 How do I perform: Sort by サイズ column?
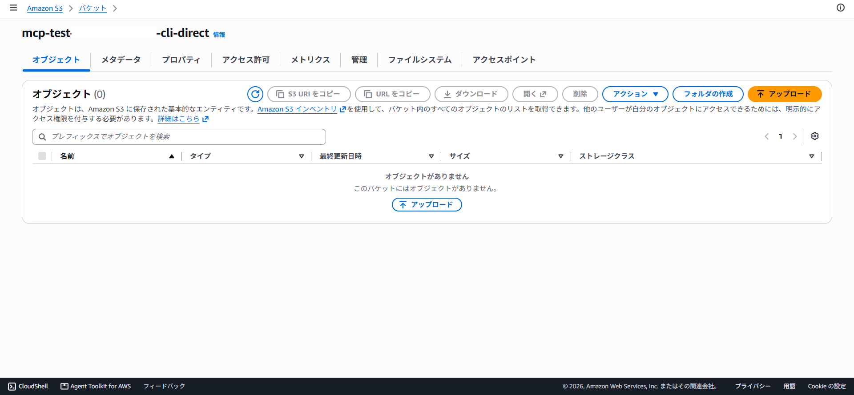[560, 156]
